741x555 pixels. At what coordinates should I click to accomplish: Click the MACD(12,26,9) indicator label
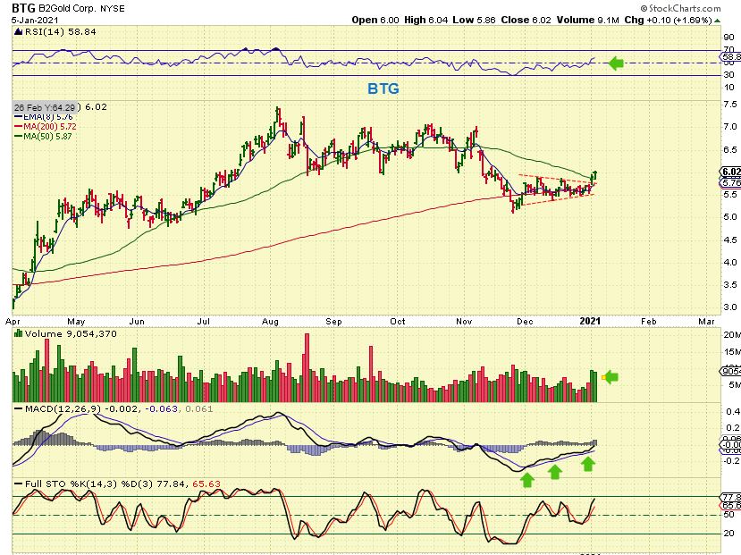pyautogui.click(x=52, y=410)
